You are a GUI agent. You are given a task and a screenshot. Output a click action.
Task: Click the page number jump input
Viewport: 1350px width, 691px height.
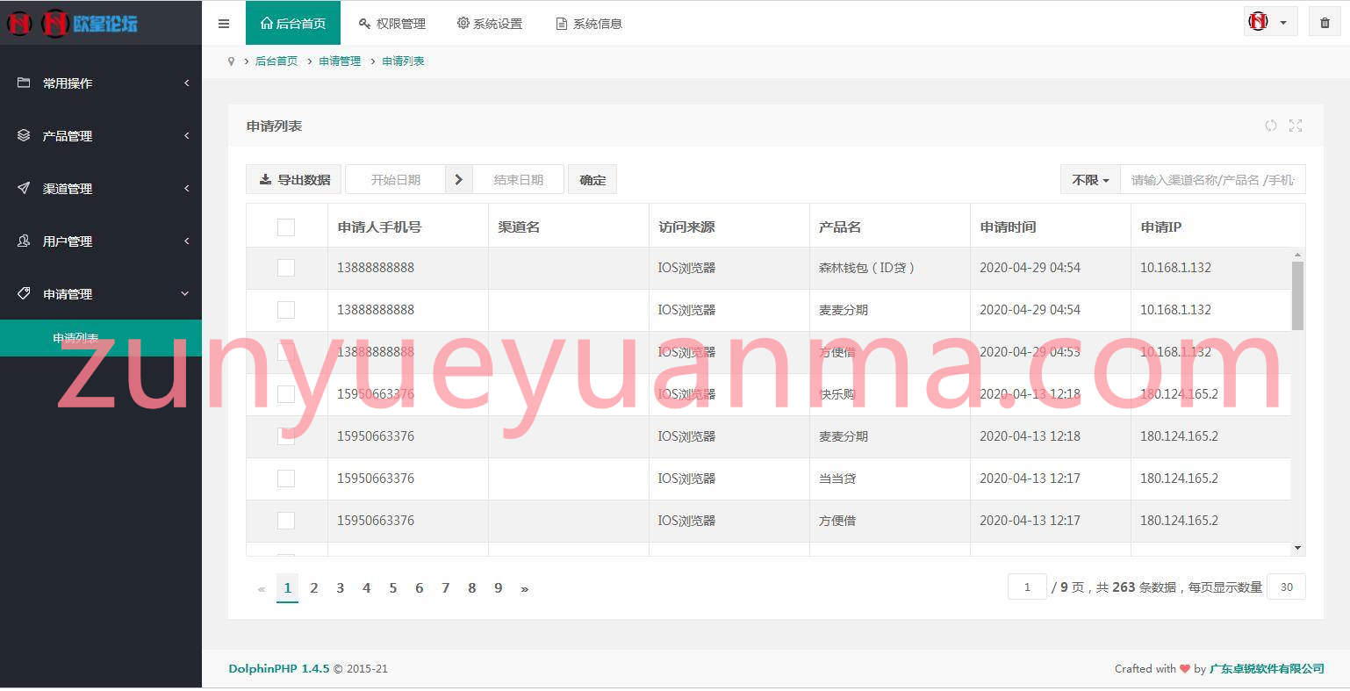[1027, 587]
